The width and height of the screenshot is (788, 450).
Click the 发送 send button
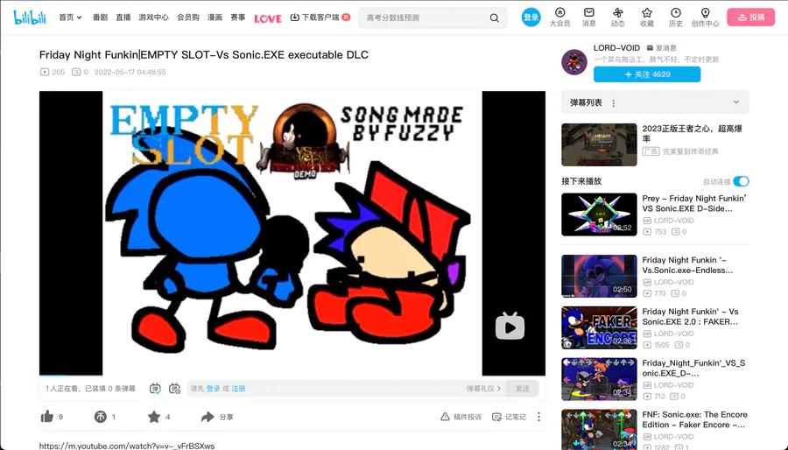(522, 389)
